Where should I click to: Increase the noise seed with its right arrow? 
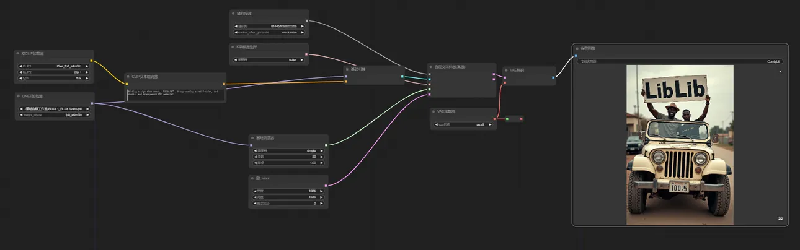(x=303, y=26)
